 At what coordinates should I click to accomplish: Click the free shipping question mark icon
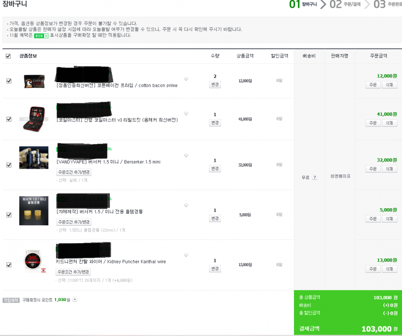point(315,177)
